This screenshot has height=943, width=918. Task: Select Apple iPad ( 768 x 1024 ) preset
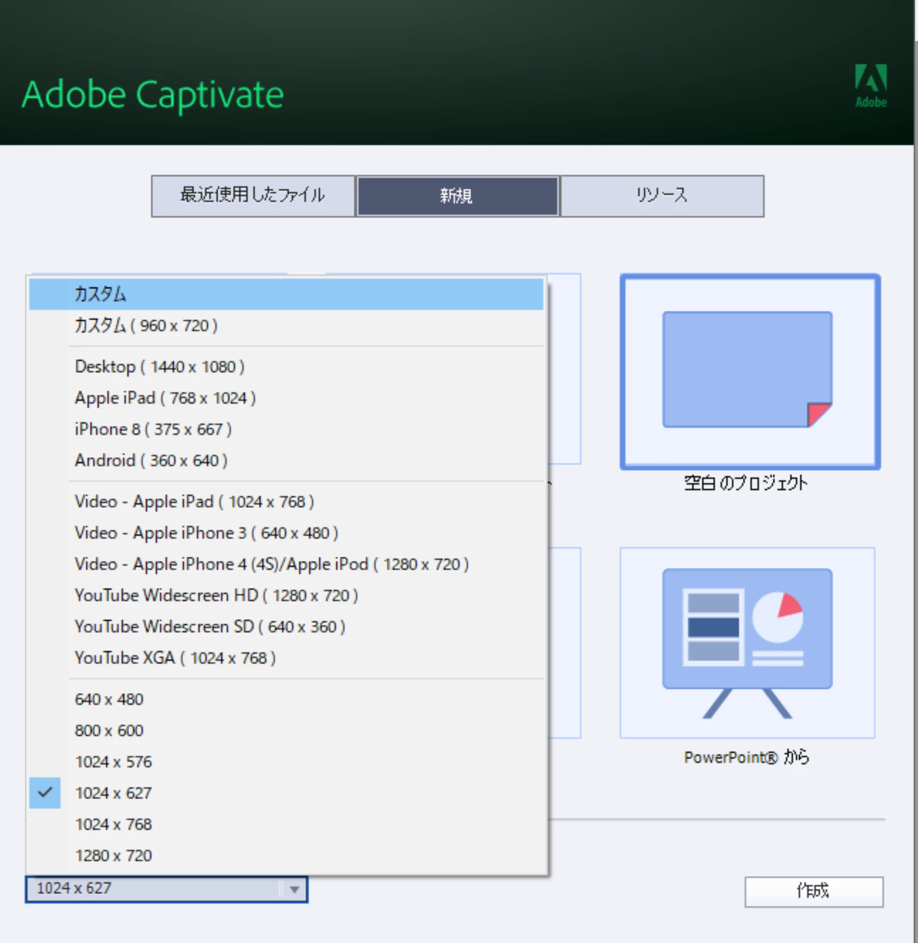(x=286, y=398)
